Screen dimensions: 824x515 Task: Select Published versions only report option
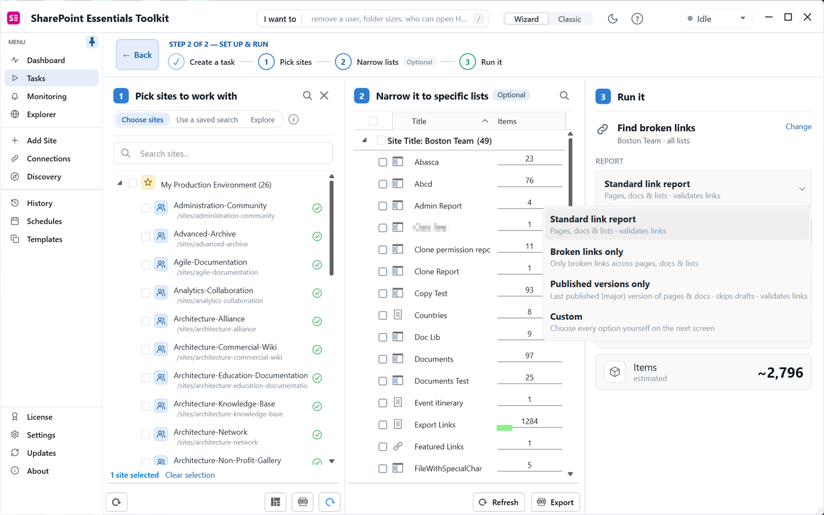[677, 289]
